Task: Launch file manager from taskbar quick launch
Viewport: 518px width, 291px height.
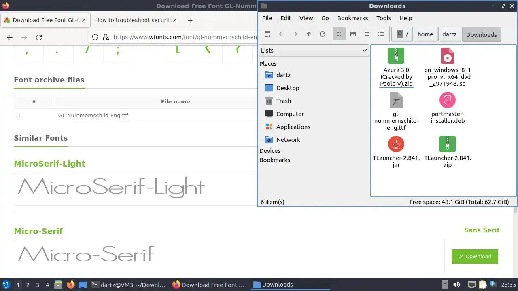Action: coord(58,285)
